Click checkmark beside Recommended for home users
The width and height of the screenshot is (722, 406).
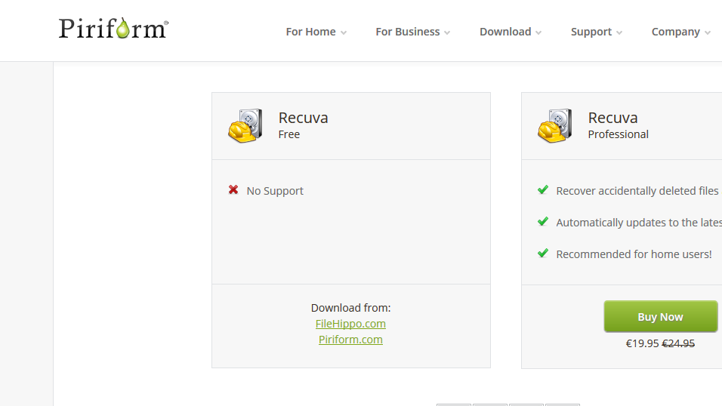543,253
